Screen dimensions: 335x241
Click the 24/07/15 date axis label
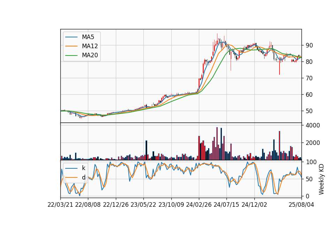point(226,205)
